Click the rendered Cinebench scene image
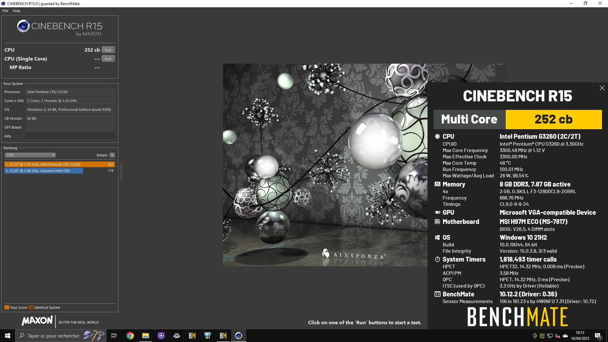Image resolution: width=608 pixels, height=342 pixels. coord(325,165)
